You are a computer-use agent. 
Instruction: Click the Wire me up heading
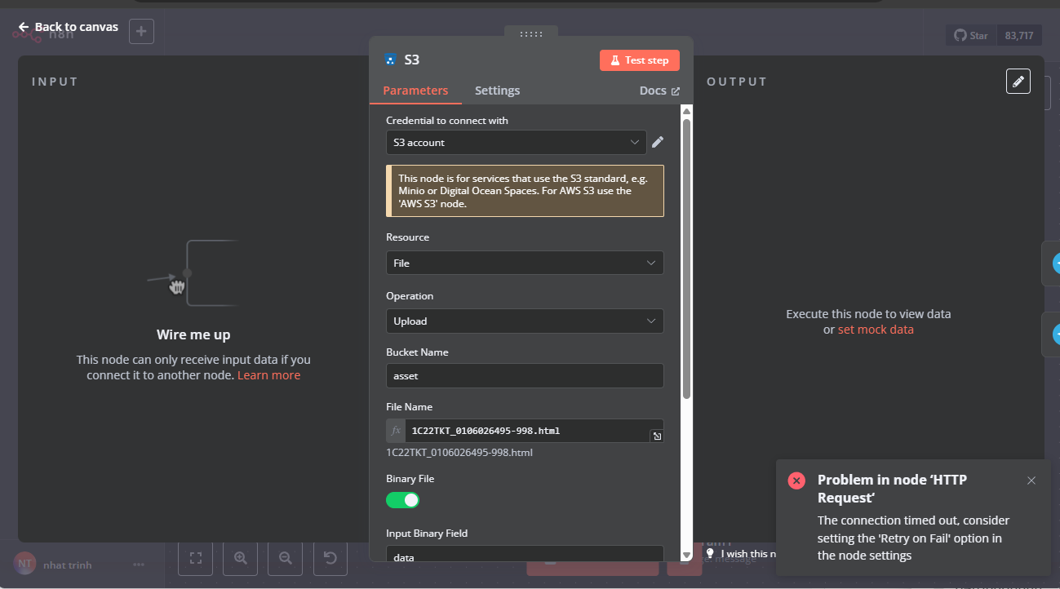193,334
